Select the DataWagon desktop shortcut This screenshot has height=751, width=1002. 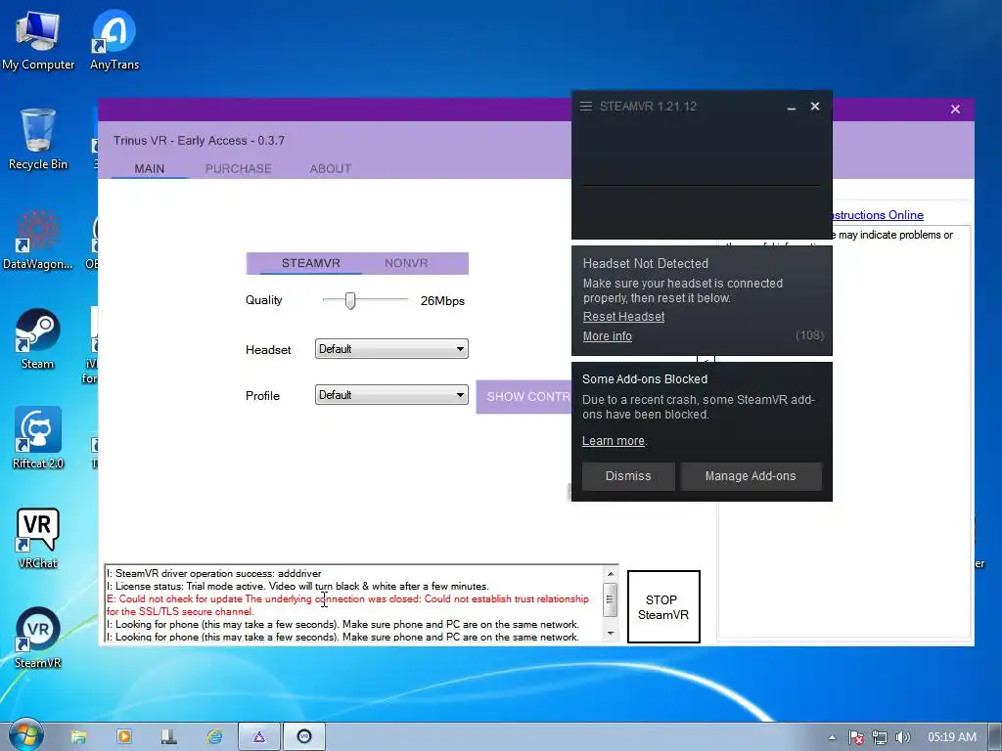pos(38,240)
